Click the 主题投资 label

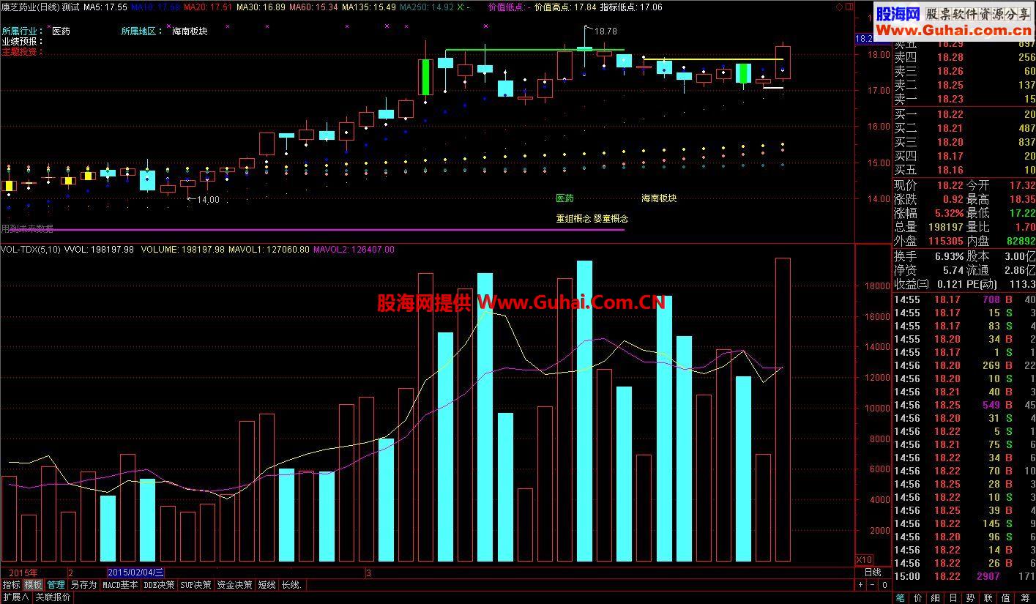[x=22, y=52]
